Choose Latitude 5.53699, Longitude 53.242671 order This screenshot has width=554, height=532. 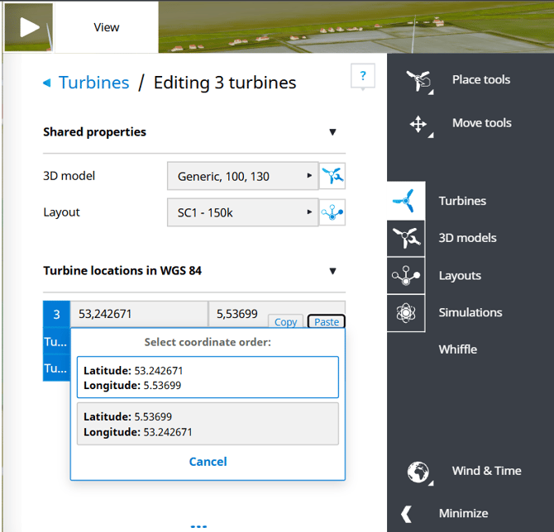coord(208,424)
